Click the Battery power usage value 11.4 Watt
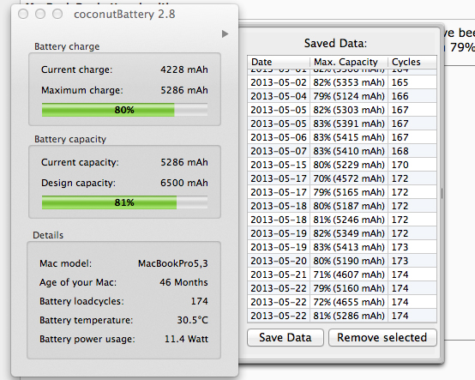475x380 pixels. [x=186, y=339]
